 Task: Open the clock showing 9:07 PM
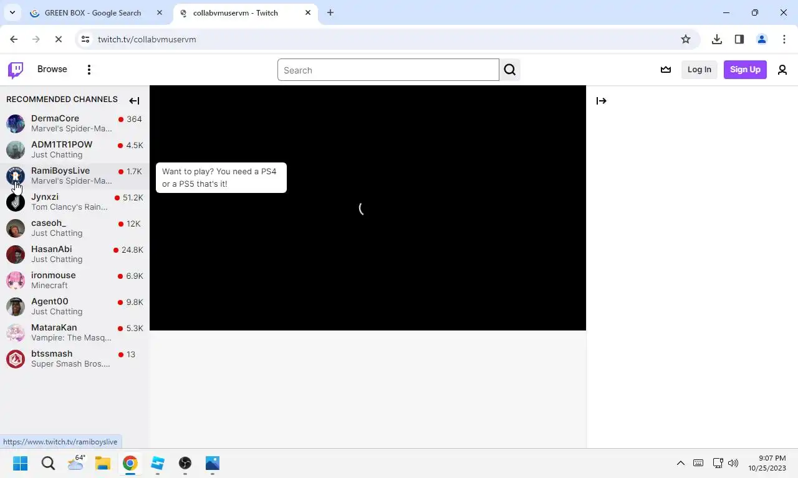coord(767,463)
